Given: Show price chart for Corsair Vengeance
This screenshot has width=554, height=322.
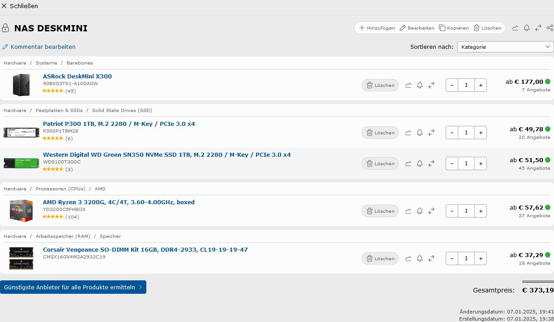Looking at the screenshot, I should click(408, 258).
